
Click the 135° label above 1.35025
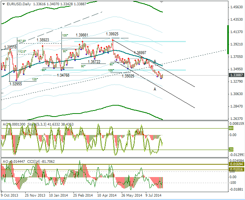pyautogui.click(x=111, y=70)
